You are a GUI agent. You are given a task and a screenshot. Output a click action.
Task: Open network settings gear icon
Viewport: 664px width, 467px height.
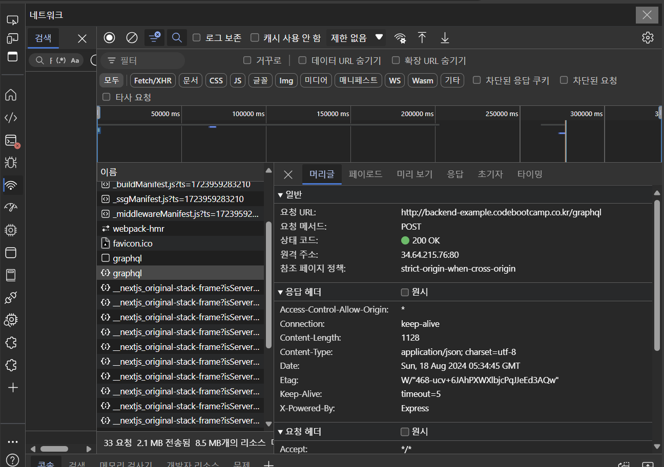648,38
